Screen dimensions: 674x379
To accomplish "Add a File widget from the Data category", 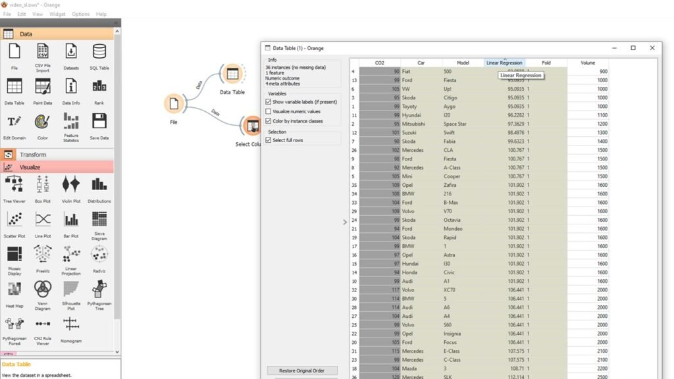I will tap(14, 56).
